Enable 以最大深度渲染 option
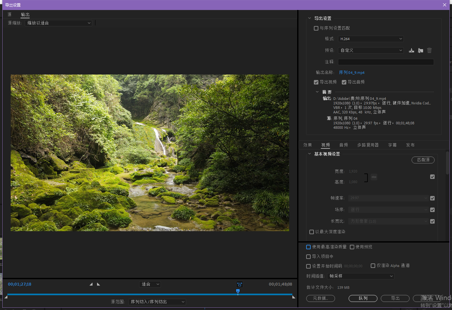The image size is (452, 310). click(x=312, y=232)
